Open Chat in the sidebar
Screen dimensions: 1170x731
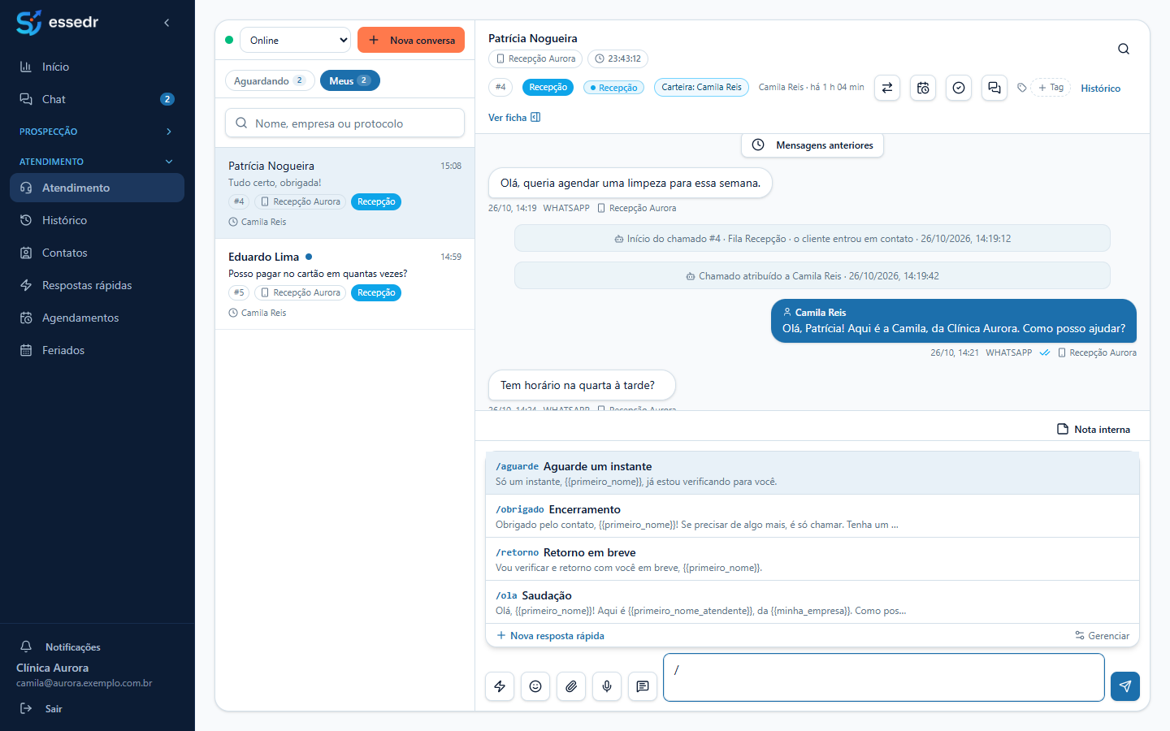click(97, 99)
